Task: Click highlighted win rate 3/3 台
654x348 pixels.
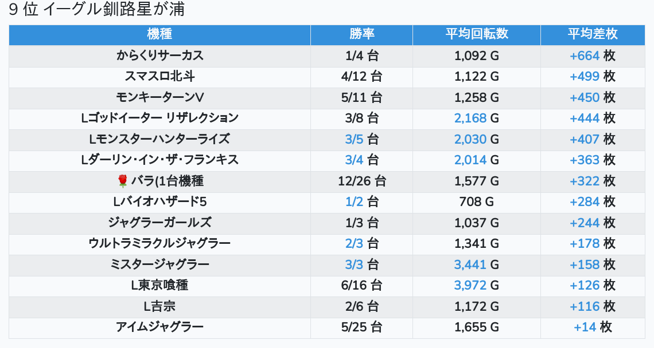Action: click(361, 264)
